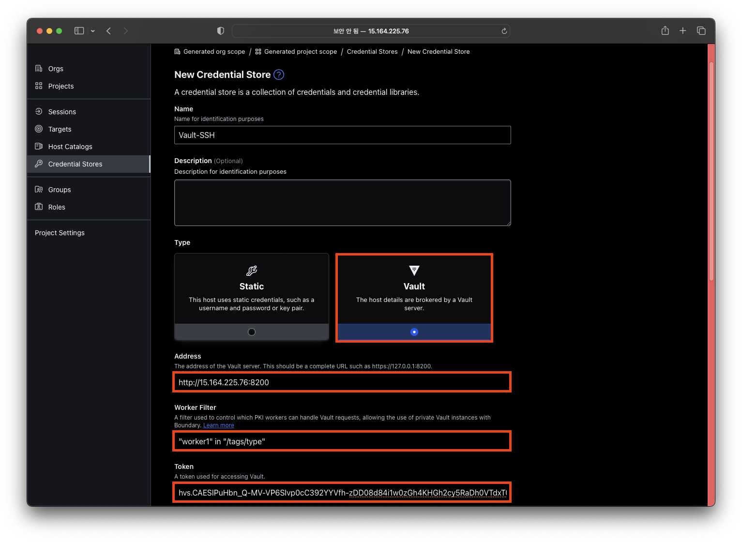Click the org scope breadcrumb icon
The image size is (742, 542).
coord(177,52)
